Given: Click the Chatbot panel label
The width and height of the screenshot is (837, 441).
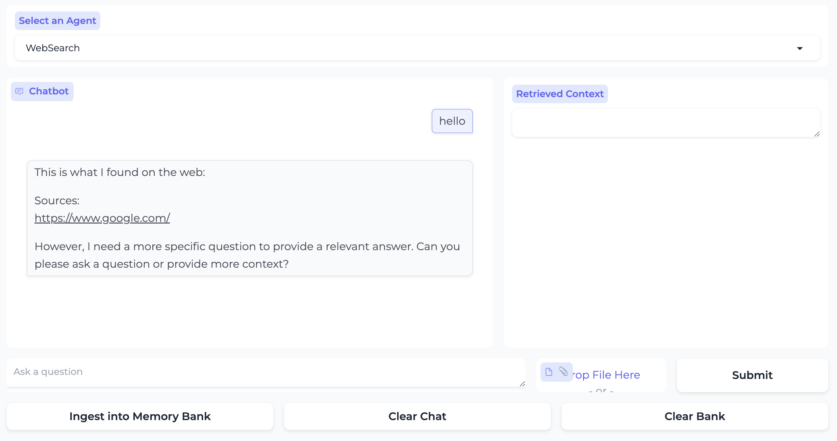Looking at the screenshot, I should pyautogui.click(x=49, y=91).
